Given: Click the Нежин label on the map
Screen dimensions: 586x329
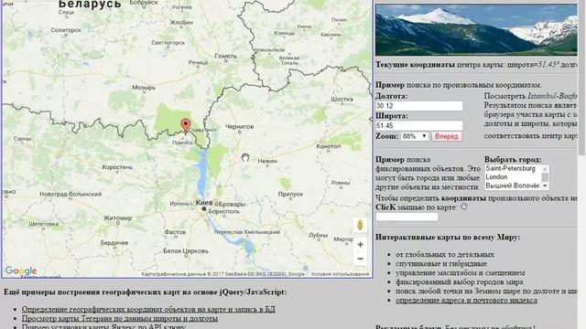Looking at the screenshot, I should 267,161.
